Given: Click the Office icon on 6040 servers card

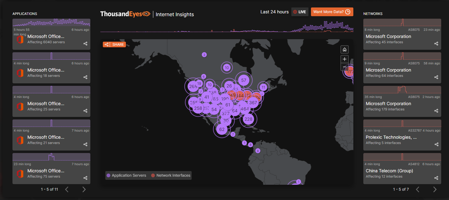Looking at the screenshot, I should (x=20, y=39).
